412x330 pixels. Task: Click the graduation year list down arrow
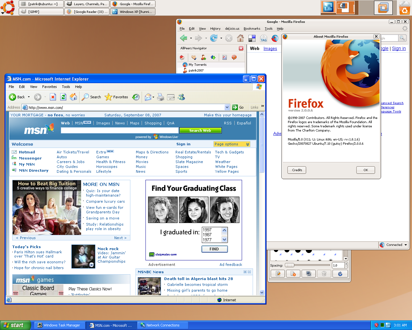224,239
